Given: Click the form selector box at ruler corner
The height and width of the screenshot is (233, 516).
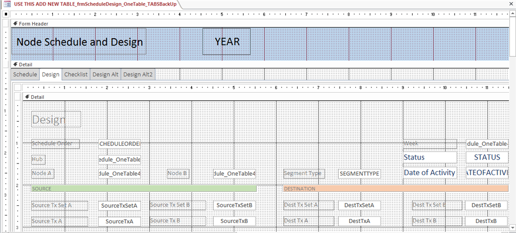Looking at the screenshot, I should tap(5, 15).
